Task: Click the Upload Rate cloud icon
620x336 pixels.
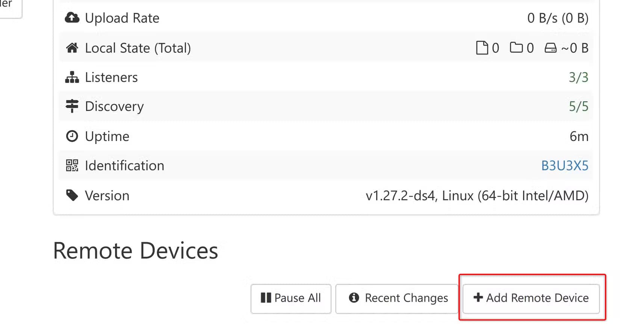Action: pyautogui.click(x=72, y=18)
